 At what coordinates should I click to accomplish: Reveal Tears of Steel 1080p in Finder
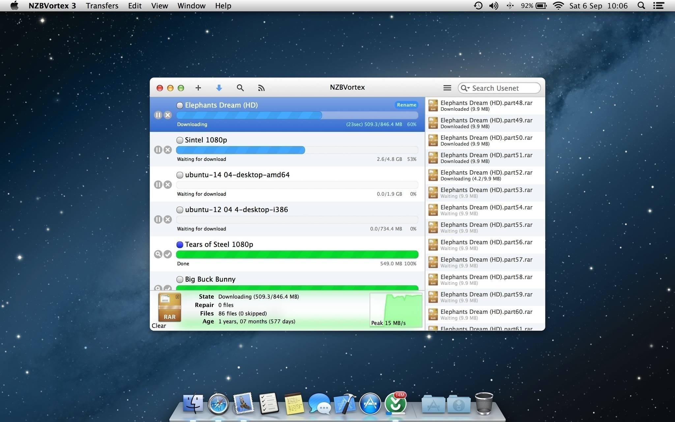click(158, 254)
